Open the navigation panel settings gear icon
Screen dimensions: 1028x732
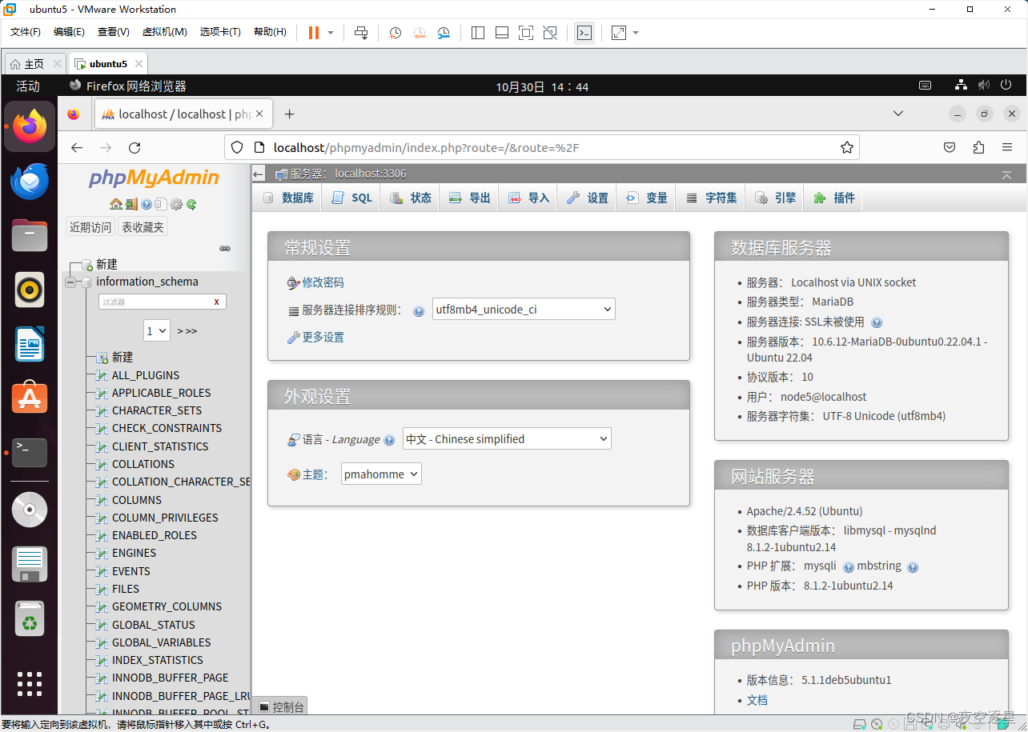[175, 204]
